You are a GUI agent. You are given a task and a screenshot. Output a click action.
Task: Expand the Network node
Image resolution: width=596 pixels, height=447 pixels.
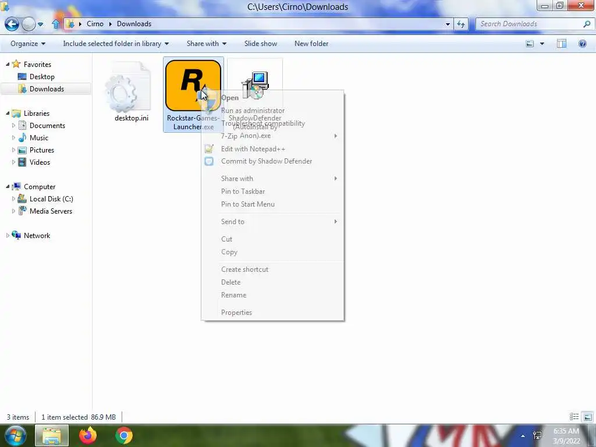click(8, 235)
